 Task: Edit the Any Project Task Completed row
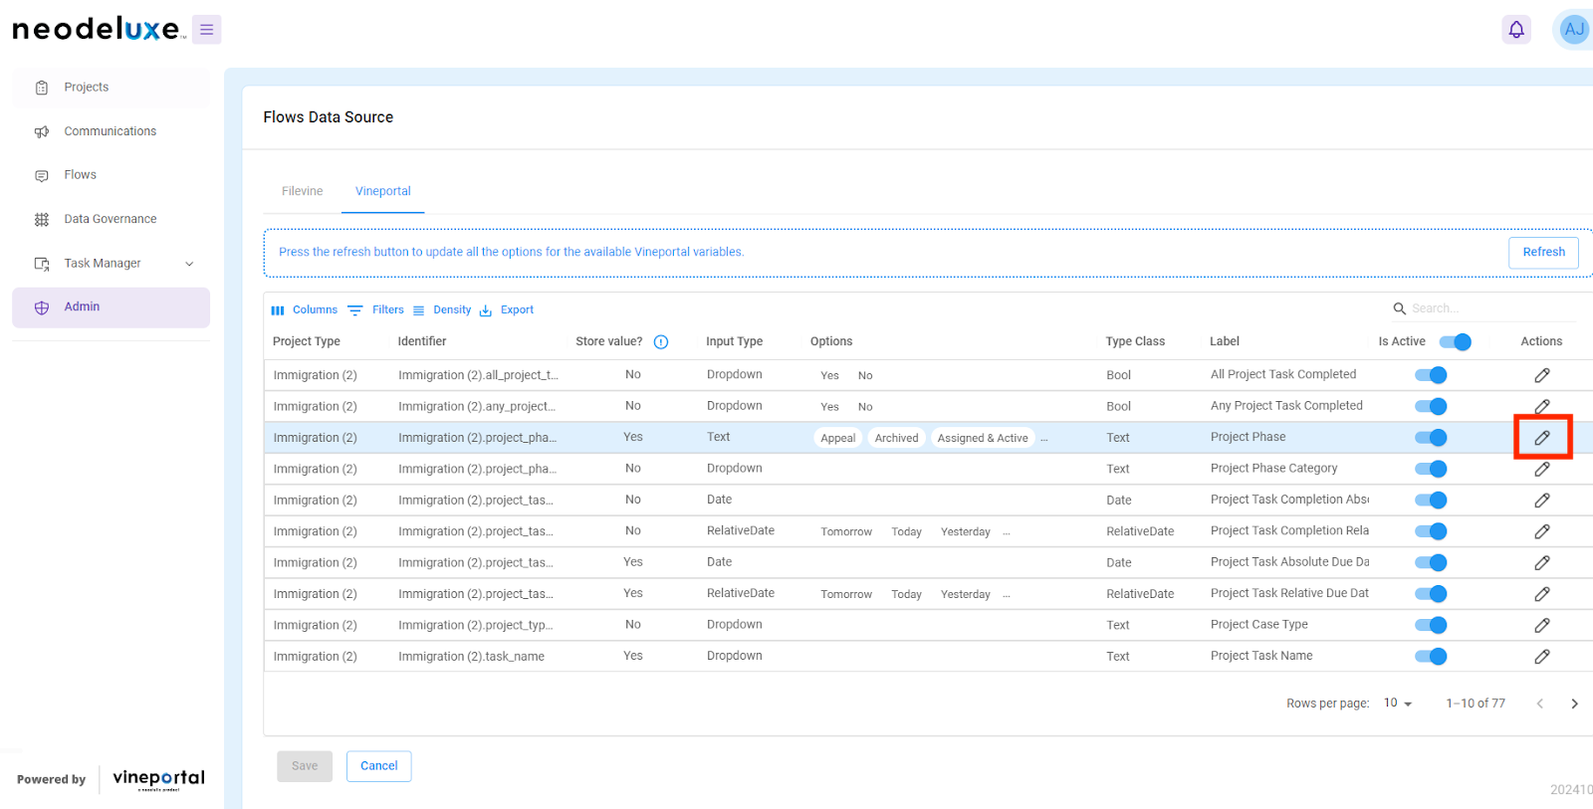pos(1542,406)
